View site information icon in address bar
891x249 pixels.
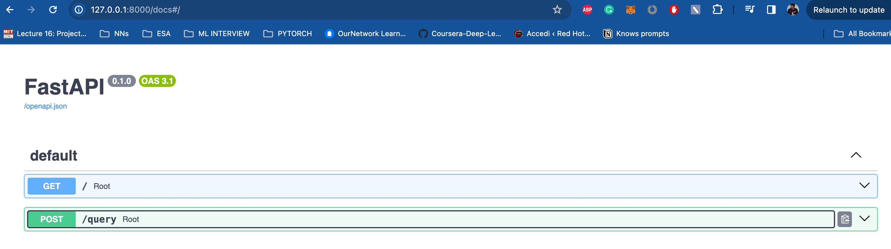(x=79, y=10)
